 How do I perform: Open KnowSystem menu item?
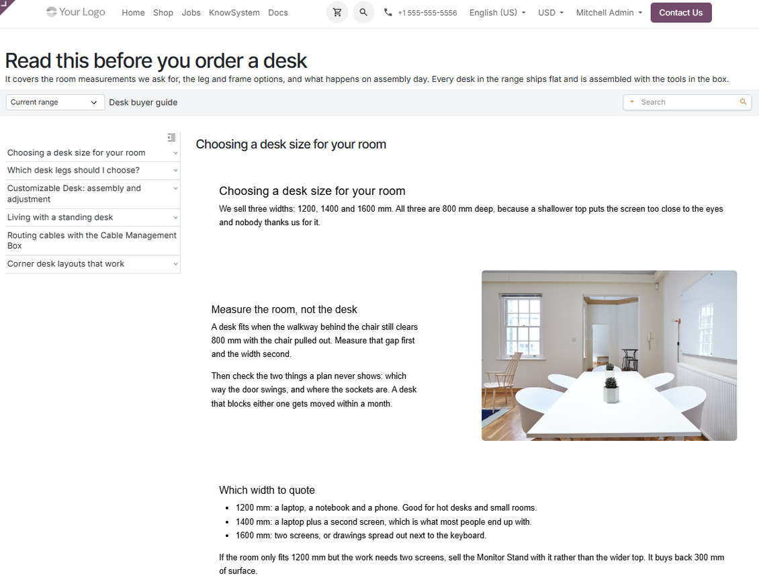click(x=234, y=13)
